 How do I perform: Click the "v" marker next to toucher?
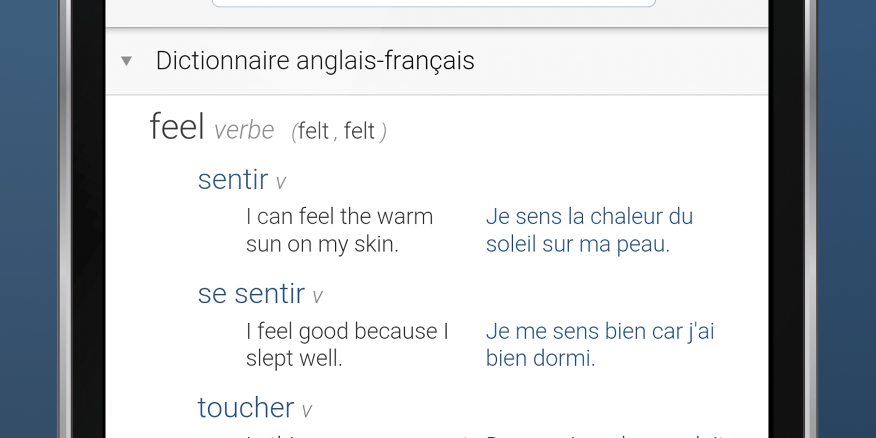[x=307, y=410]
